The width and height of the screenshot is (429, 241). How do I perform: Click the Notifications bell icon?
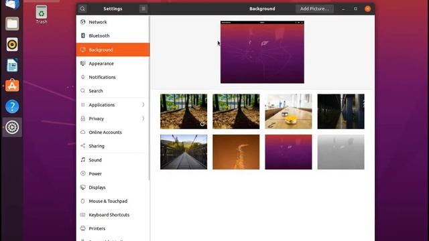(83, 77)
